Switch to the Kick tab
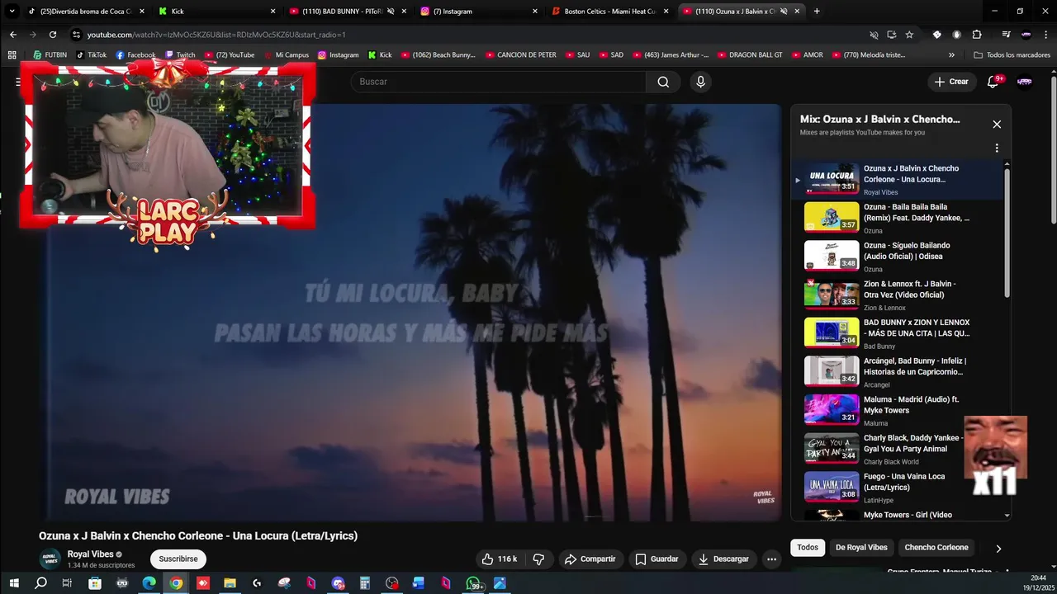The width and height of the screenshot is (1057, 594). [217, 12]
